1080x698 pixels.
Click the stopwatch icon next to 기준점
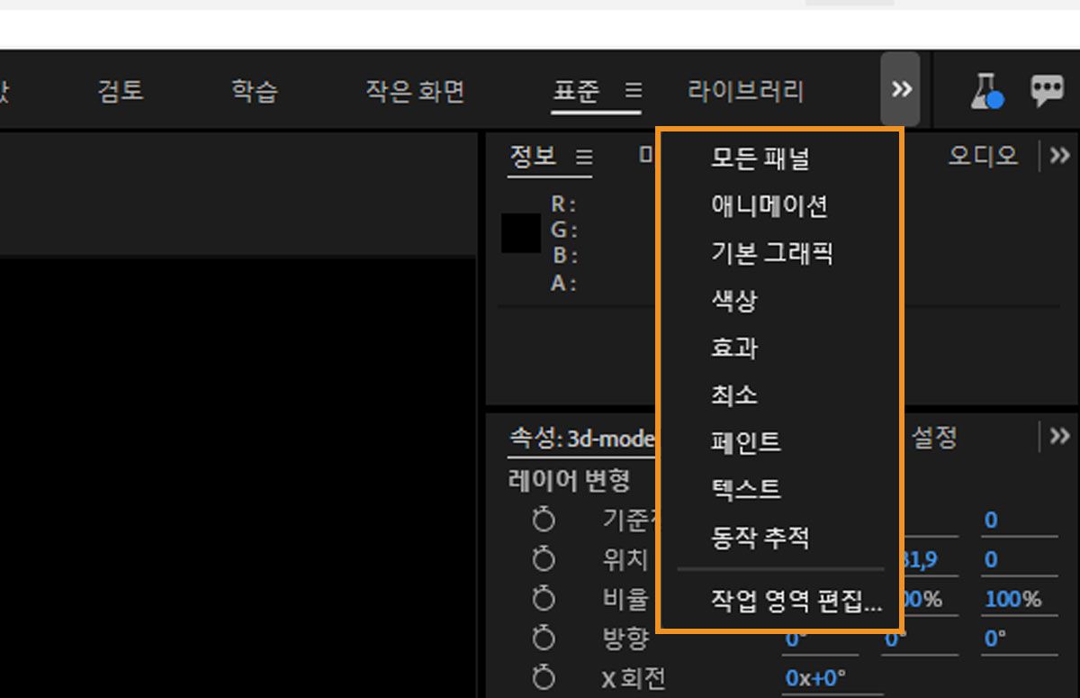543,520
